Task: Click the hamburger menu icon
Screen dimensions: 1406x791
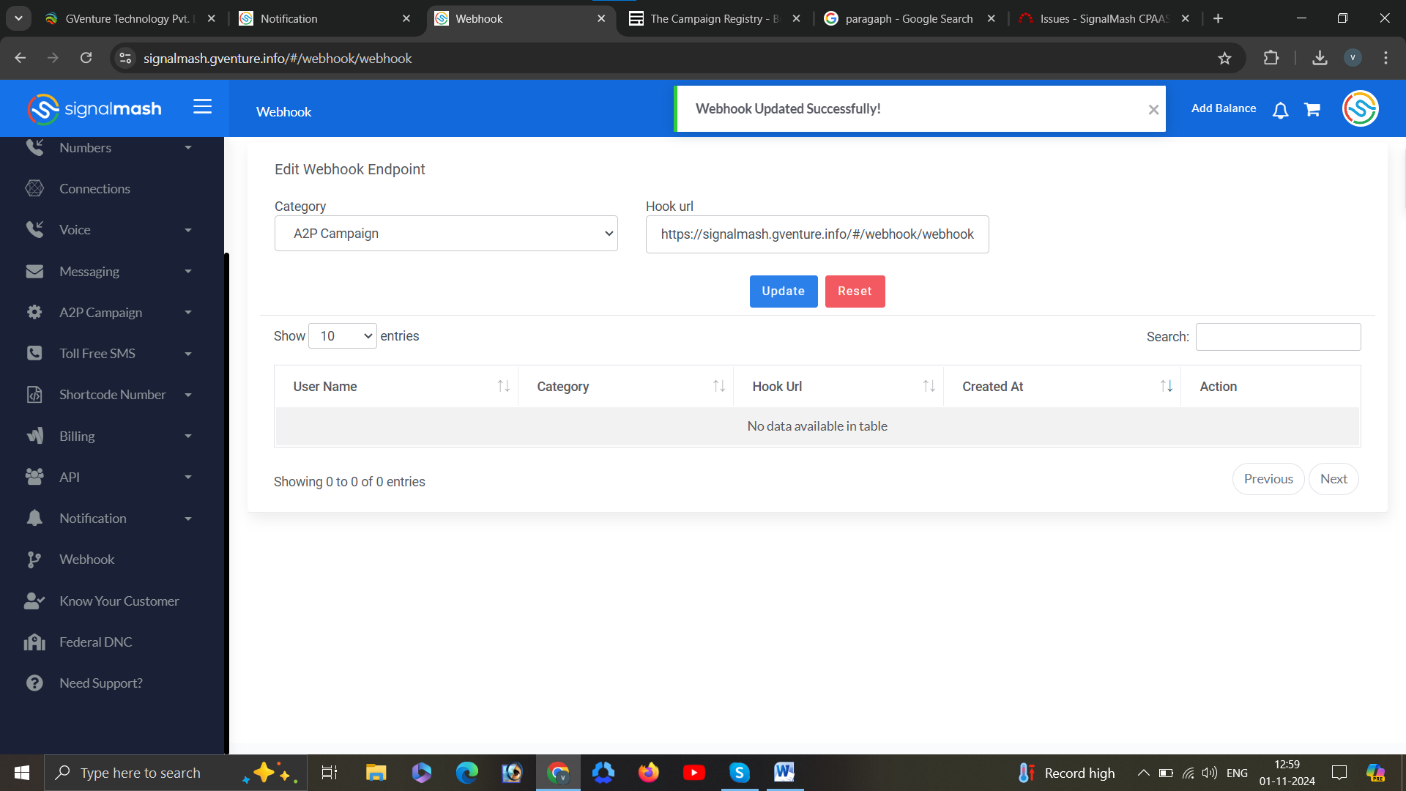Action: (x=203, y=107)
